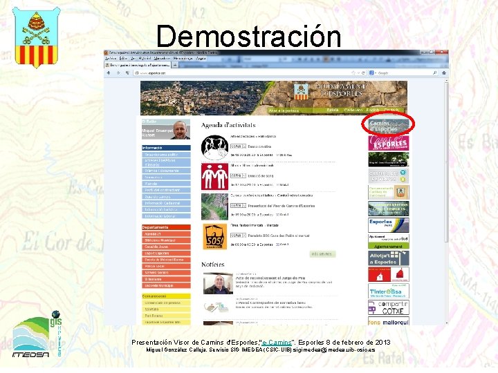Image resolution: width=498 pixels, height=373 pixels.
Task: Open the T'interessa banner
Action: (389, 291)
